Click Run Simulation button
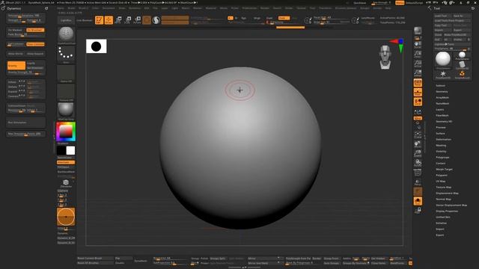The height and width of the screenshot is (269, 479). [26, 123]
